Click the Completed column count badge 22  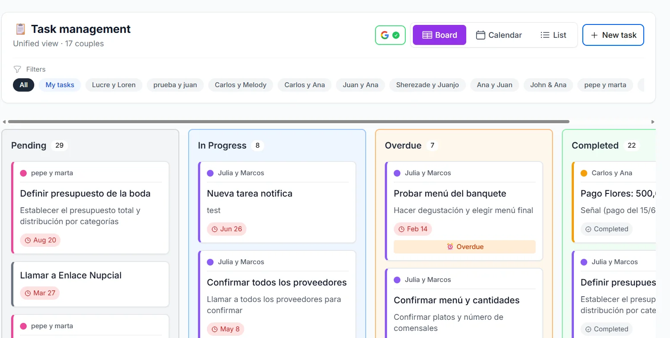point(631,145)
